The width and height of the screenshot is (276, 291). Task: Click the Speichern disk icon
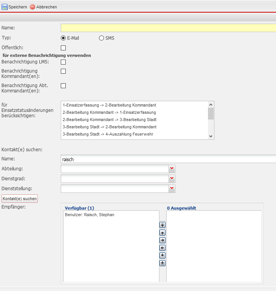coord(5,7)
